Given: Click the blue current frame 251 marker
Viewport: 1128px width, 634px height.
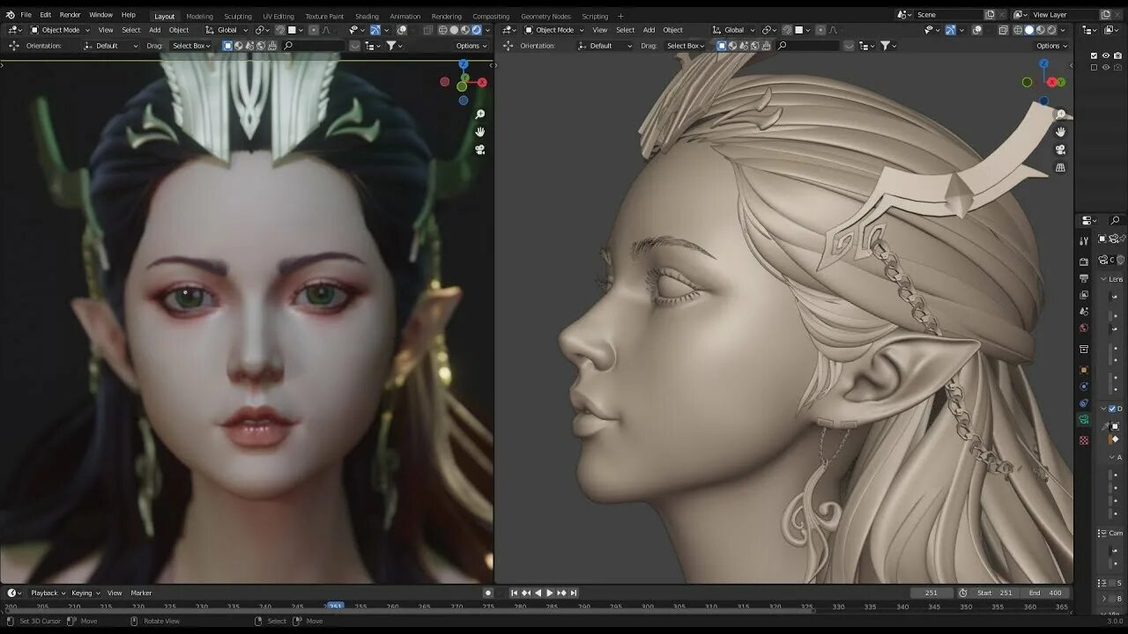Looking at the screenshot, I should [335, 606].
